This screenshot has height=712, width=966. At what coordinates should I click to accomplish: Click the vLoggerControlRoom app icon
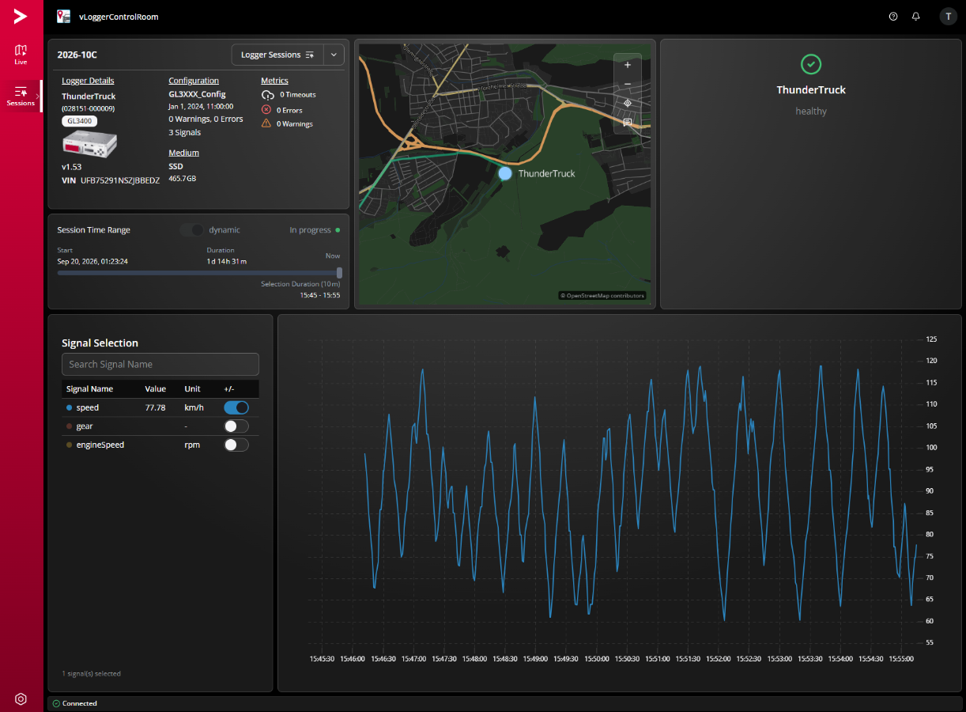tap(63, 17)
